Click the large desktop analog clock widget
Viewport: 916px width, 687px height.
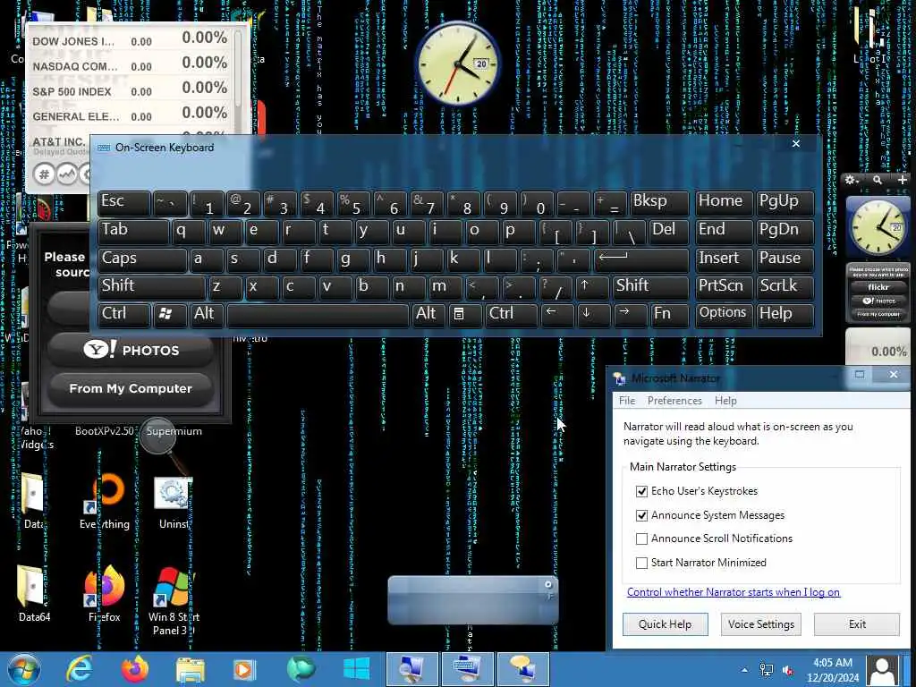coord(458,64)
